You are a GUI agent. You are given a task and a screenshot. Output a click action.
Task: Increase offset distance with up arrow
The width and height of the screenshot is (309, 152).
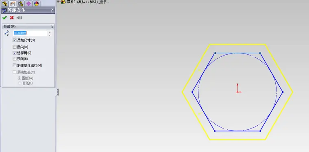coord(50,32)
